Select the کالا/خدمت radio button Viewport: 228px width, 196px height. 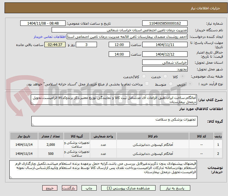144,76
